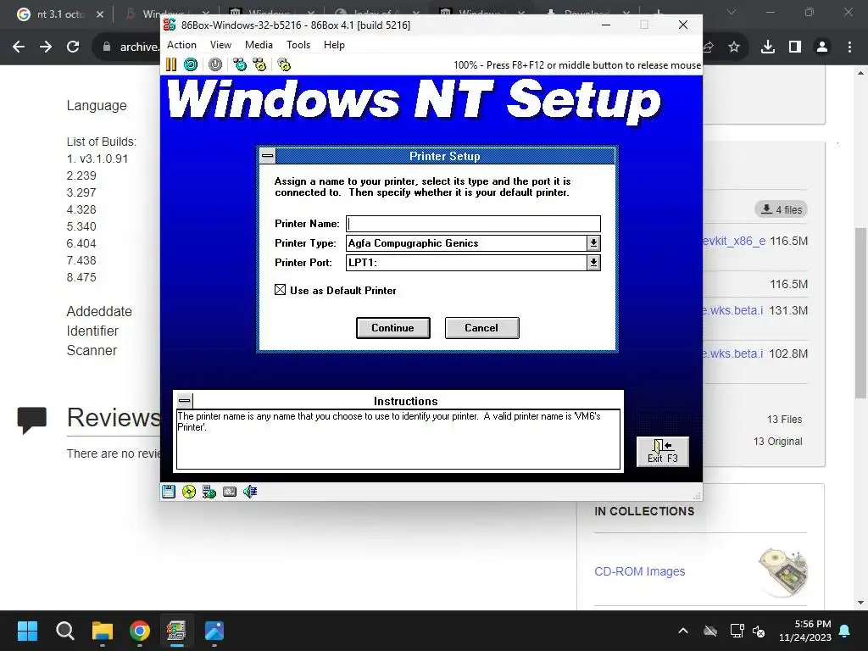Screen dimensions: 868x651
Task: Click 86Box icon in taskbar
Action: tap(176, 631)
